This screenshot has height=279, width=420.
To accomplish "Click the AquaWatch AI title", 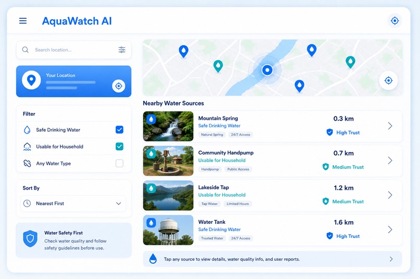I will tap(77, 21).
